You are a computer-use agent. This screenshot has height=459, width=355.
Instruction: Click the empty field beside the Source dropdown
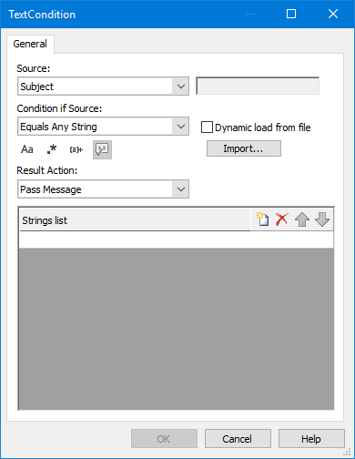pyautogui.click(x=258, y=86)
